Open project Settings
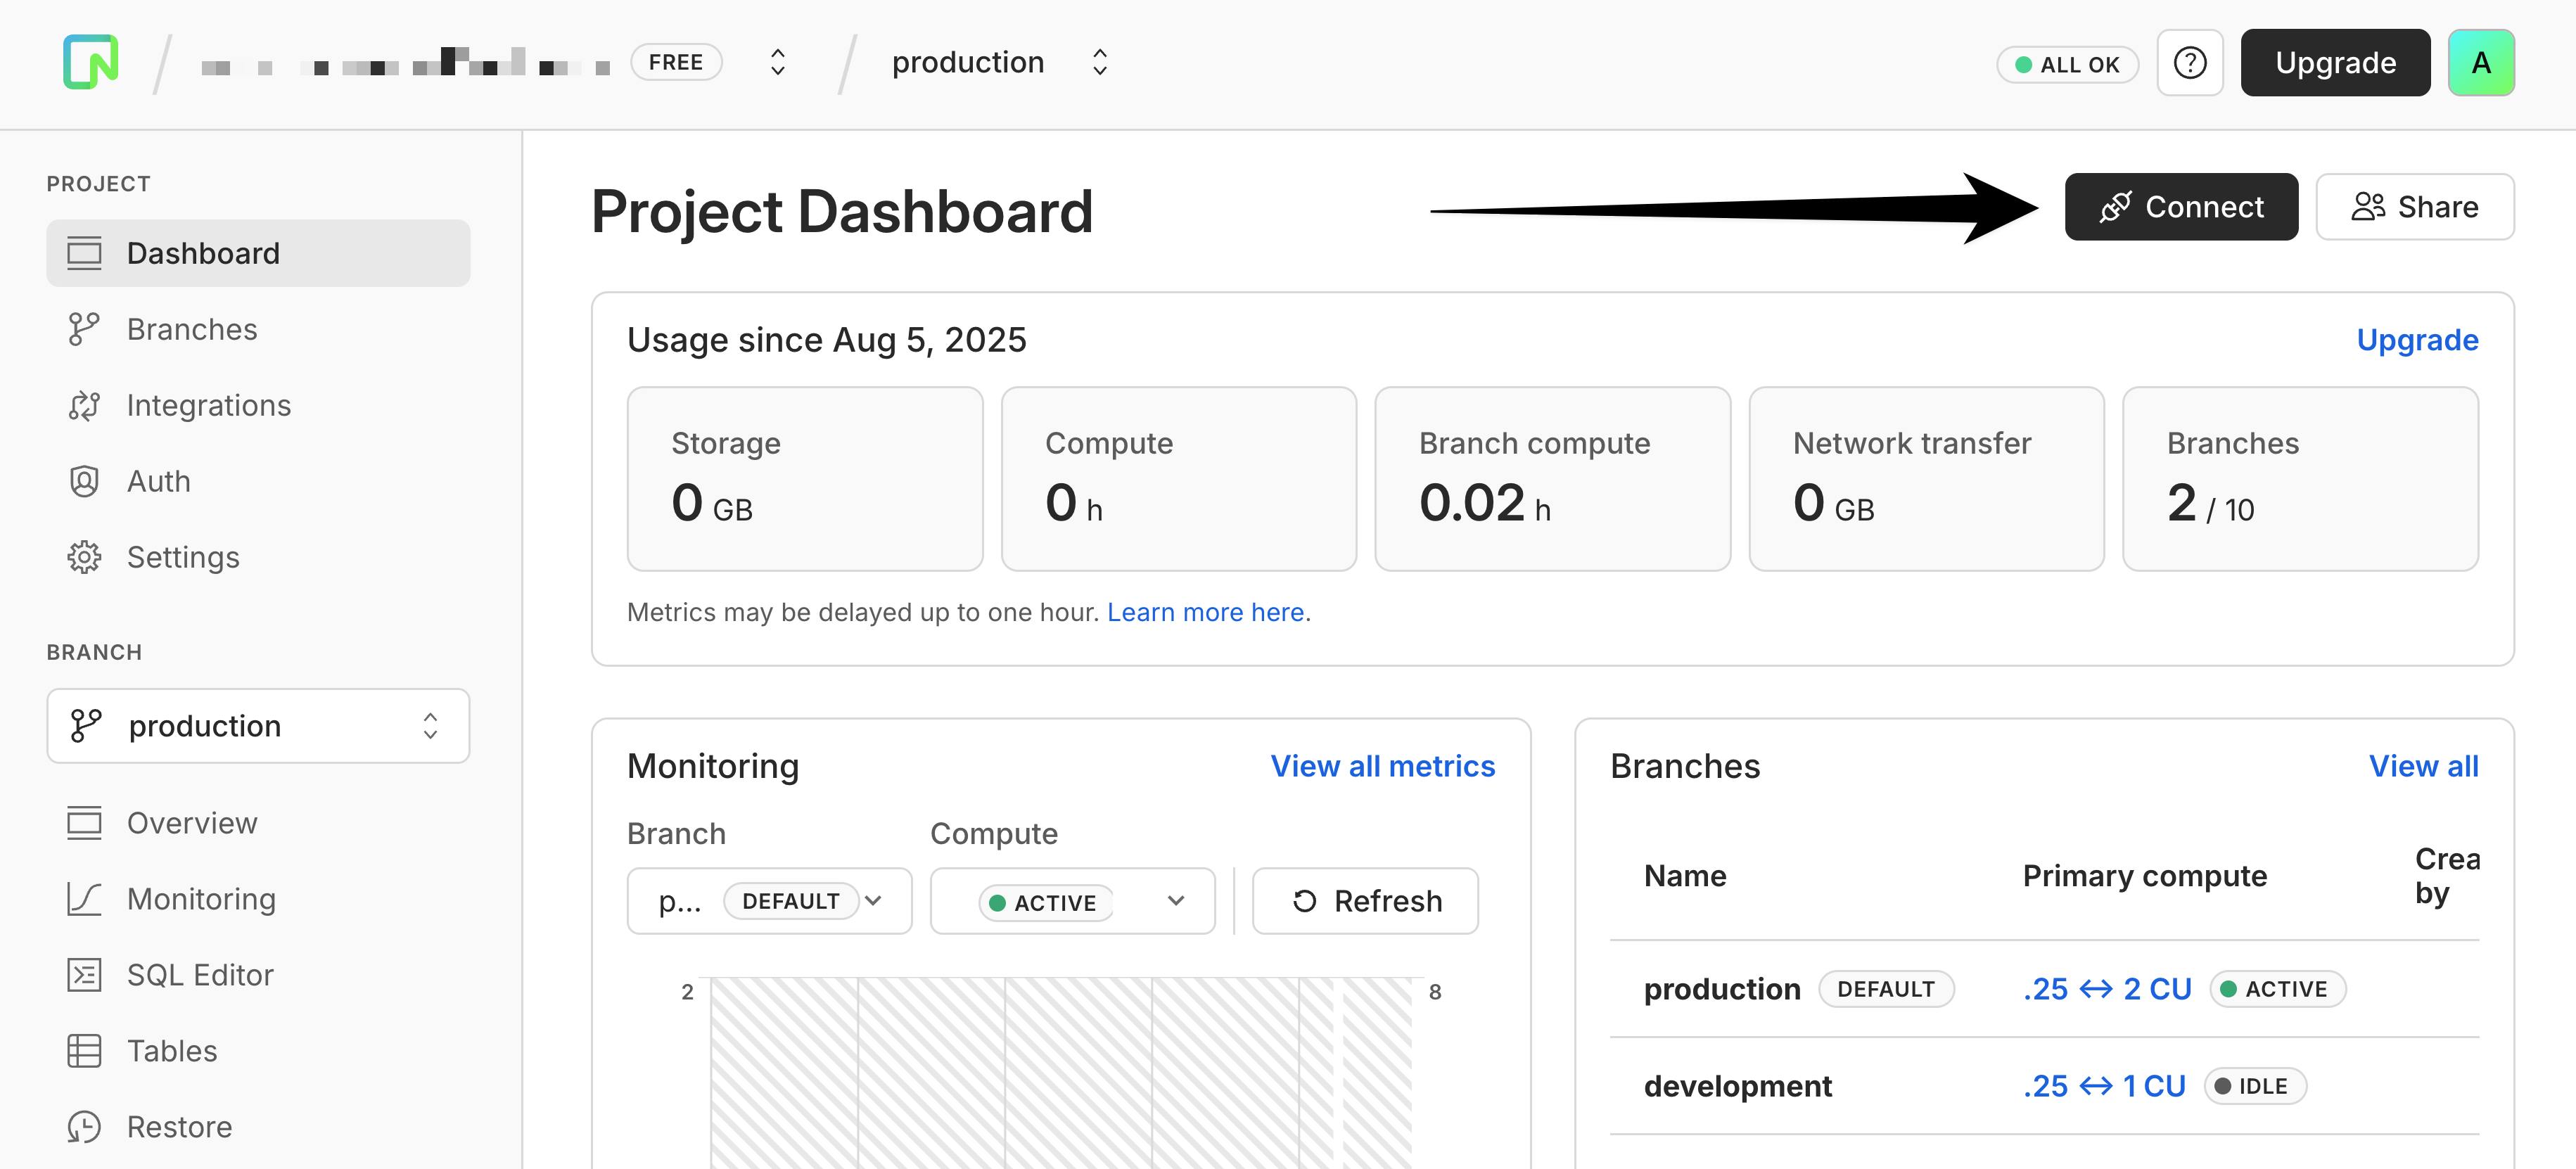Image resolution: width=2576 pixels, height=1169 pixels. tap(258, 557)
